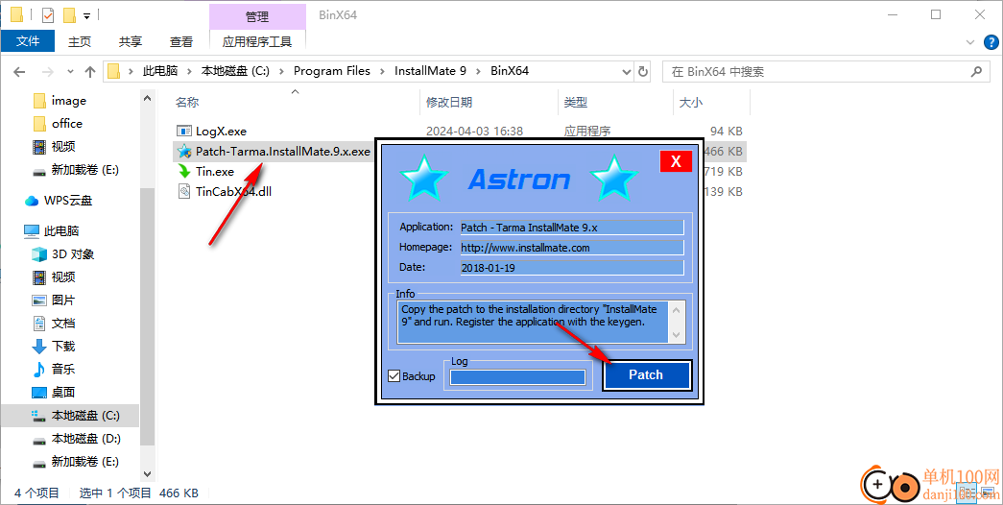Click the search magnifier icon

tap(976, 72)
